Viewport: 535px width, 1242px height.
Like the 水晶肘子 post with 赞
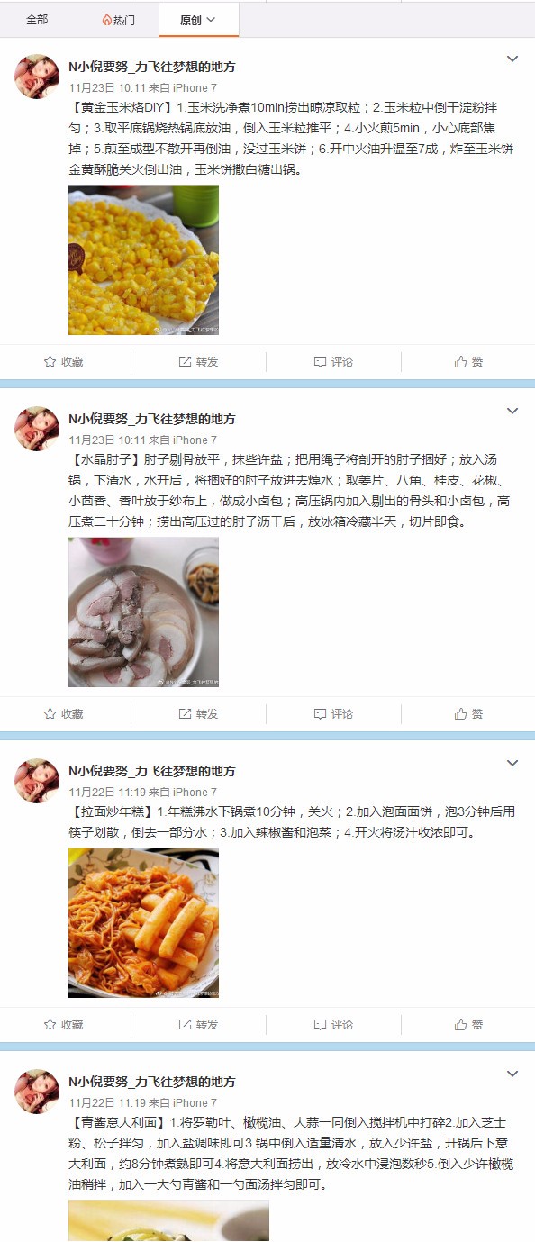tap(468, 713)
